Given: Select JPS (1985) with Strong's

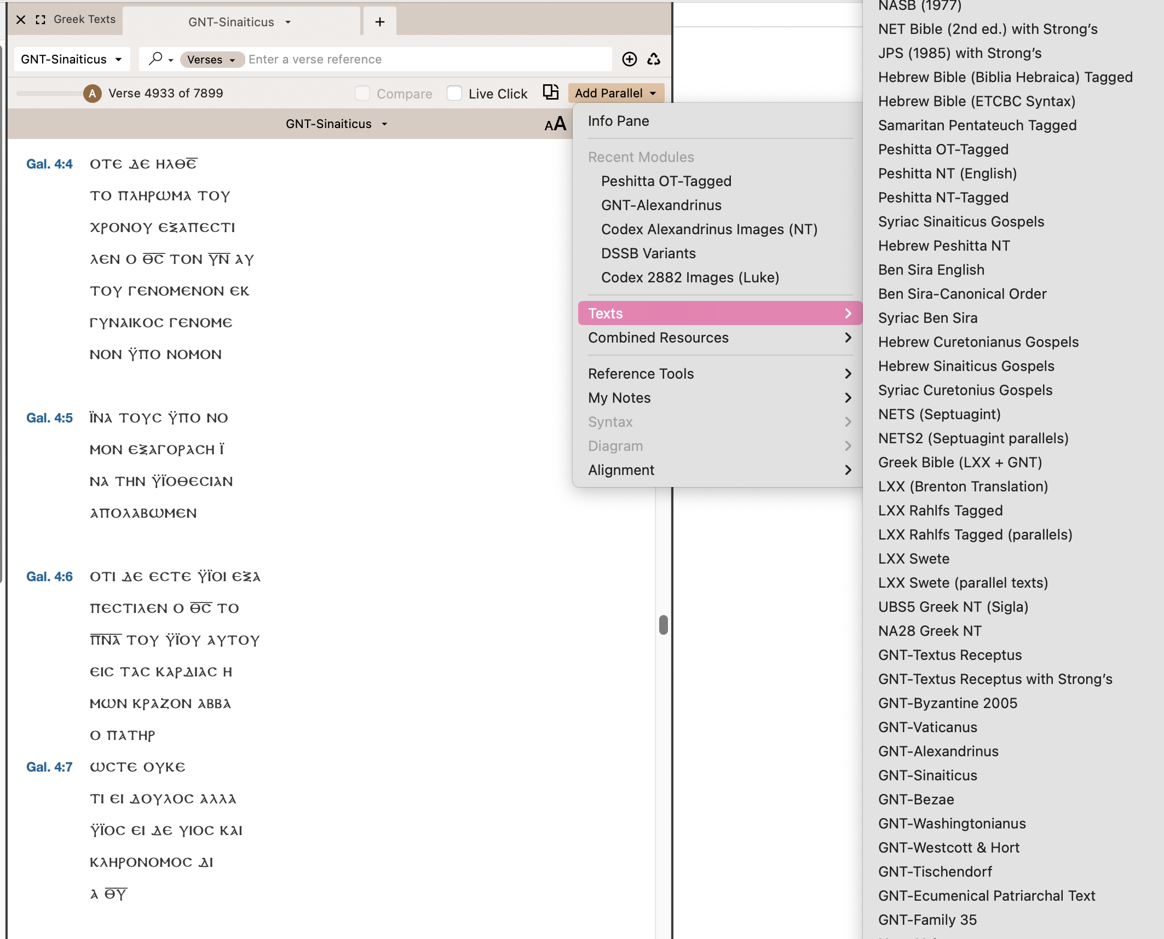Looking at the screenshot, I should (x=960, y=53).
